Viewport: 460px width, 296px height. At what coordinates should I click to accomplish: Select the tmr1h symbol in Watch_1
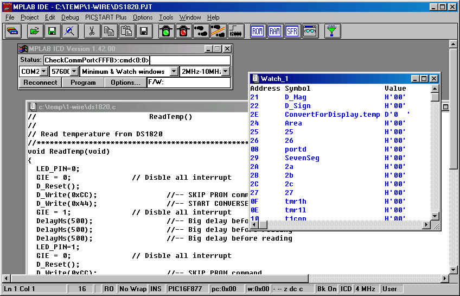[x=296, y=201]
